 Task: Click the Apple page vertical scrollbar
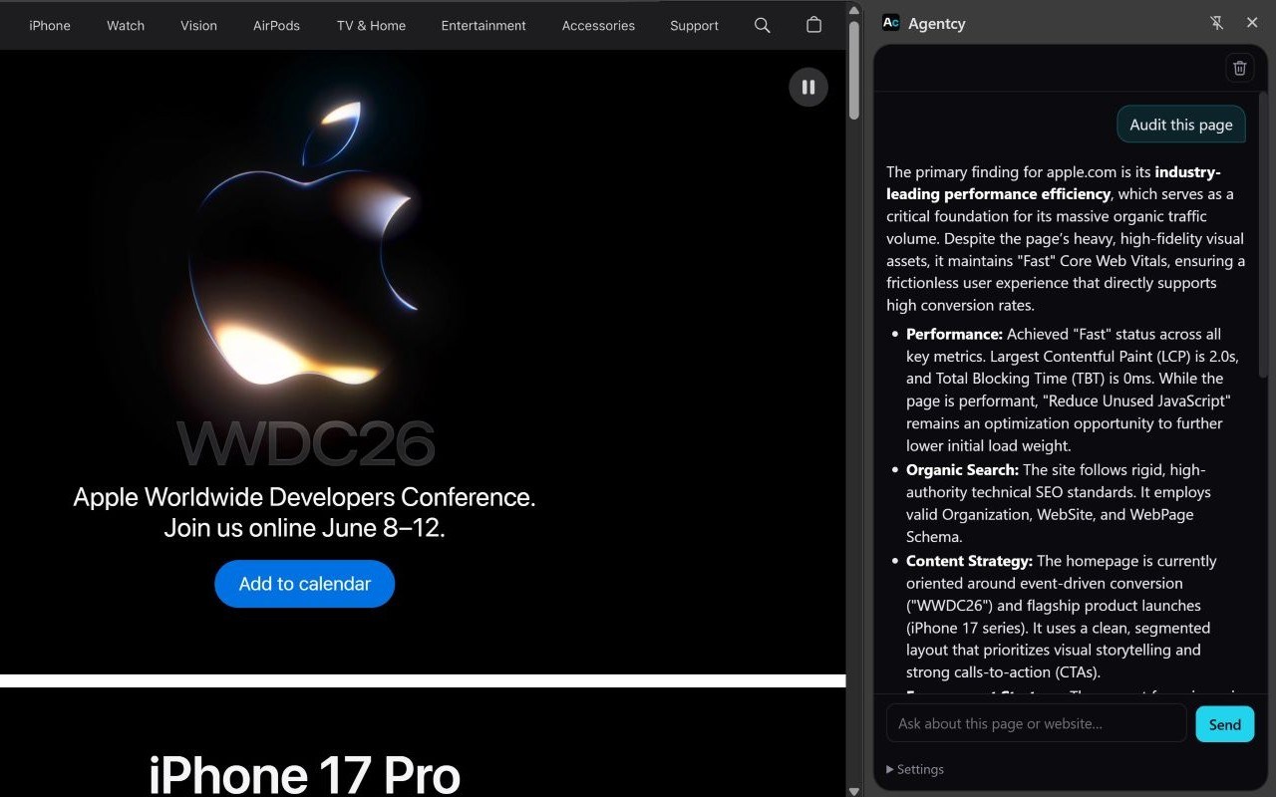click(854, 70)
